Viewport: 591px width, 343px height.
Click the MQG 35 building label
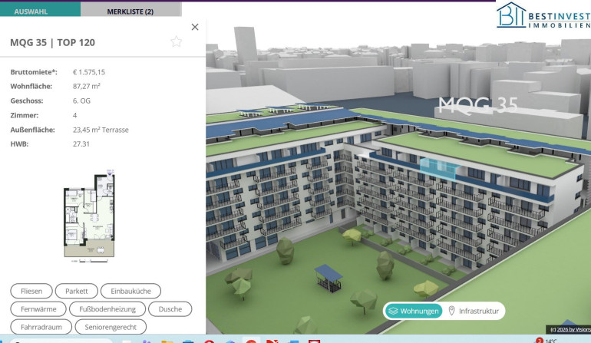477,104
